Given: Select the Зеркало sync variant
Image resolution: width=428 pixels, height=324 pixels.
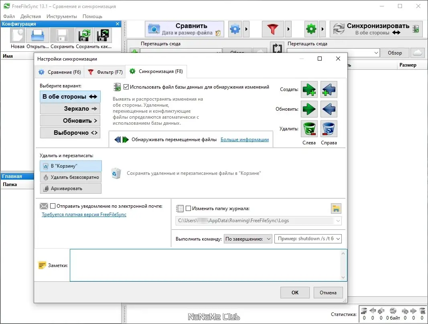Looking at the screenshot, I should click(x=70, y=109).
